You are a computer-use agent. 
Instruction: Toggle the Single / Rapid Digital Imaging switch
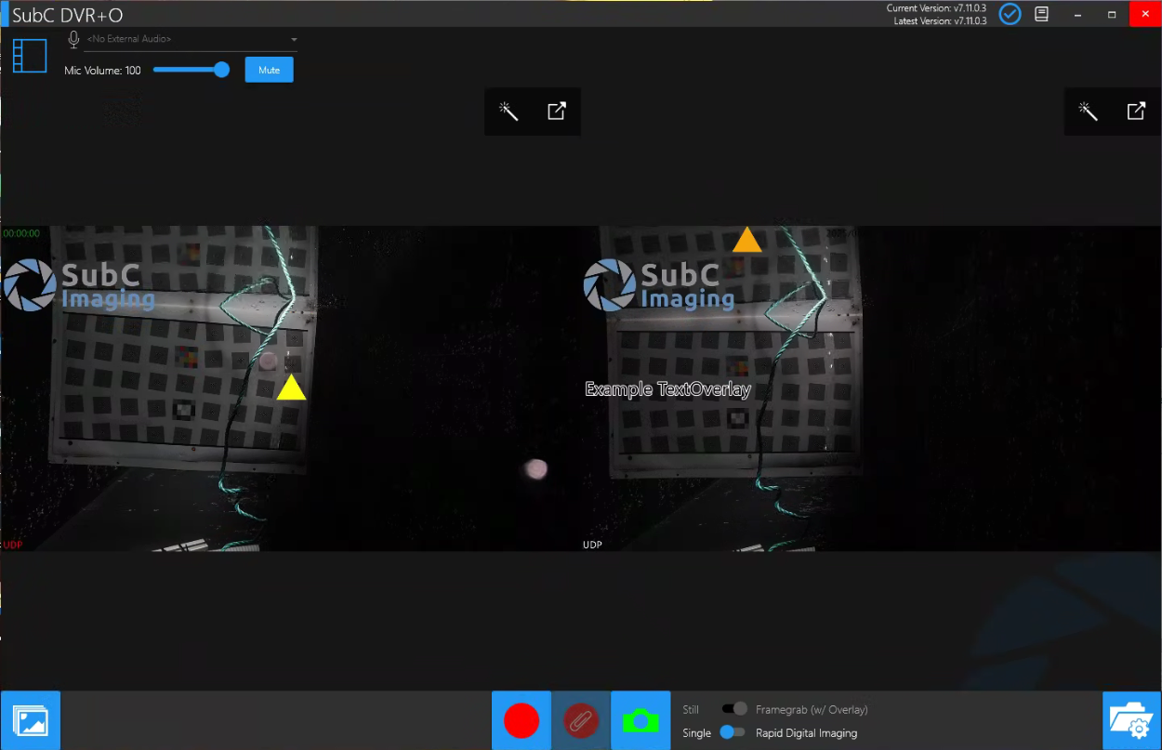click(x=733, y=732)
